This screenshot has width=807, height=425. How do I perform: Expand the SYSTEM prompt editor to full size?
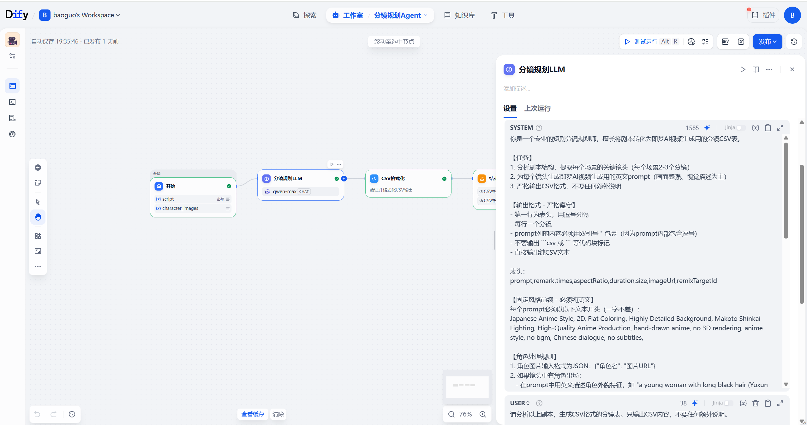point(780,127)
